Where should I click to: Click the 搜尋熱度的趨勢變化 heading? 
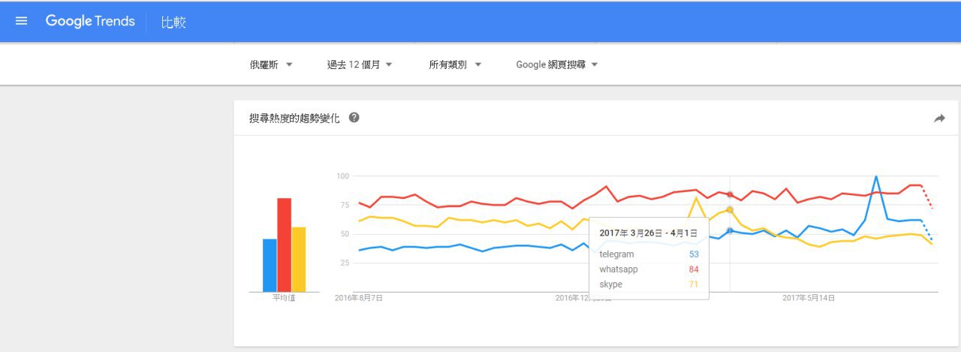(x=294, y=119)
